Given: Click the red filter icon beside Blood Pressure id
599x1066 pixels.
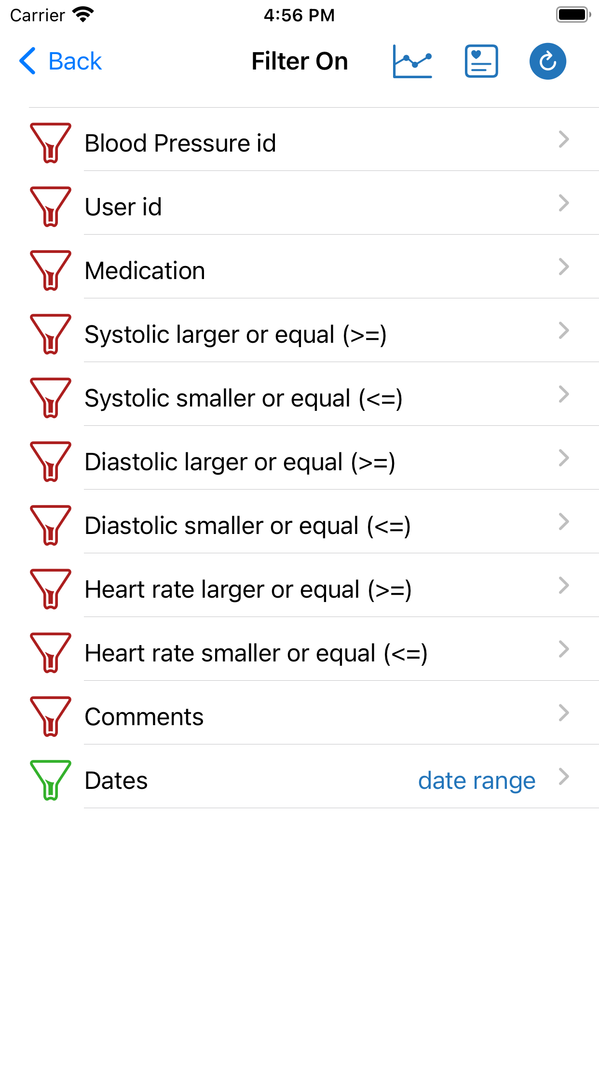Looking at the screenshot, I should click(50, 143).
